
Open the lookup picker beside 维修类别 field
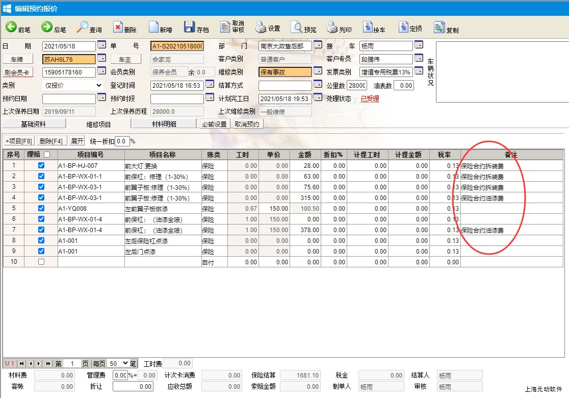pos(318,71)
